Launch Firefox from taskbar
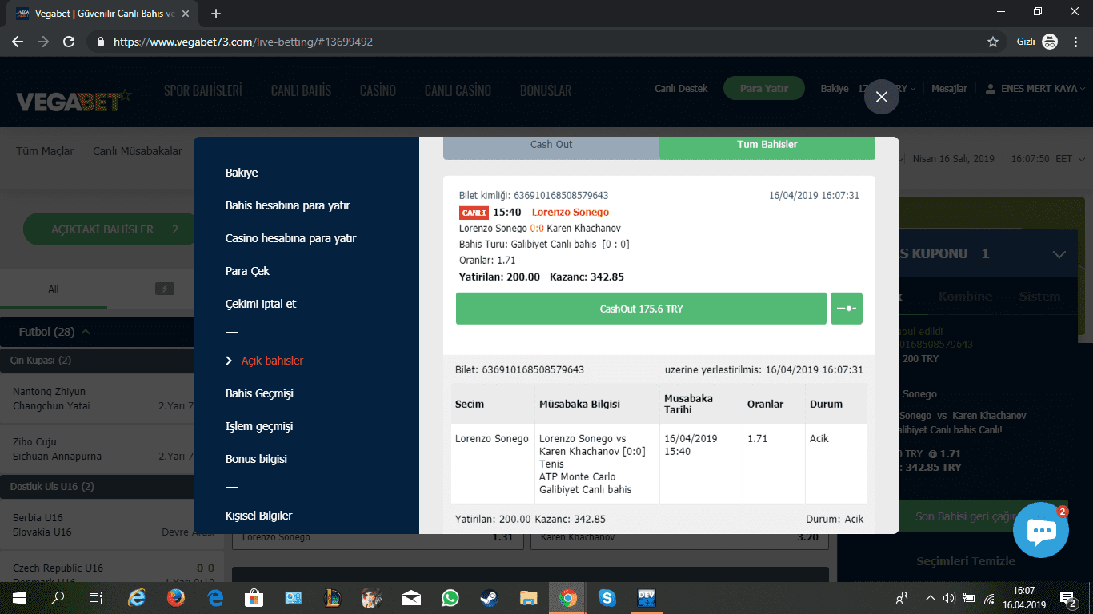 pos(176,597)
